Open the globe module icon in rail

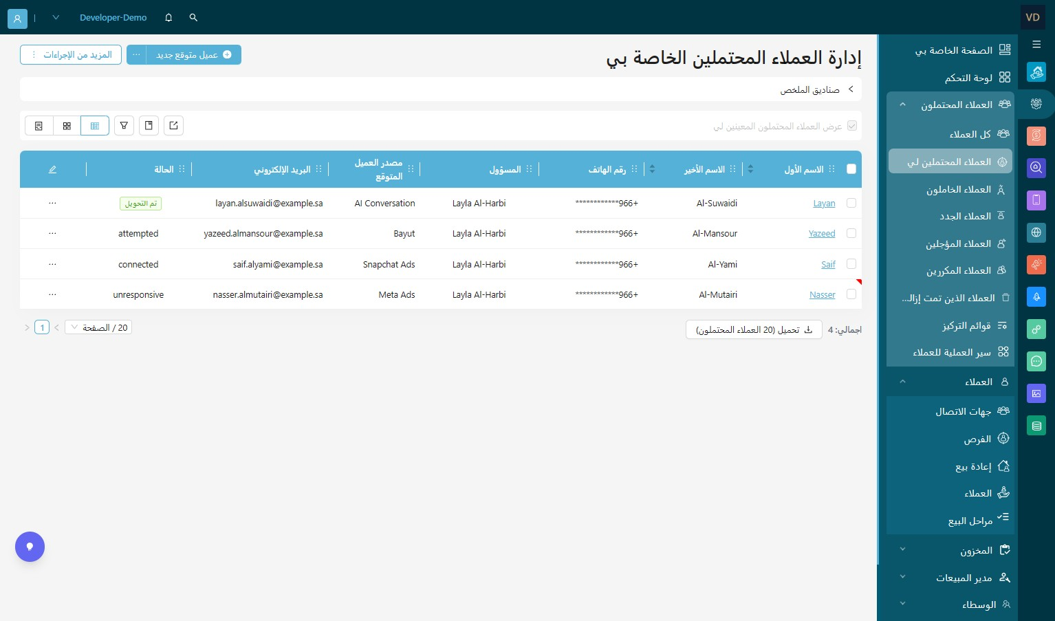(1036, 232)
